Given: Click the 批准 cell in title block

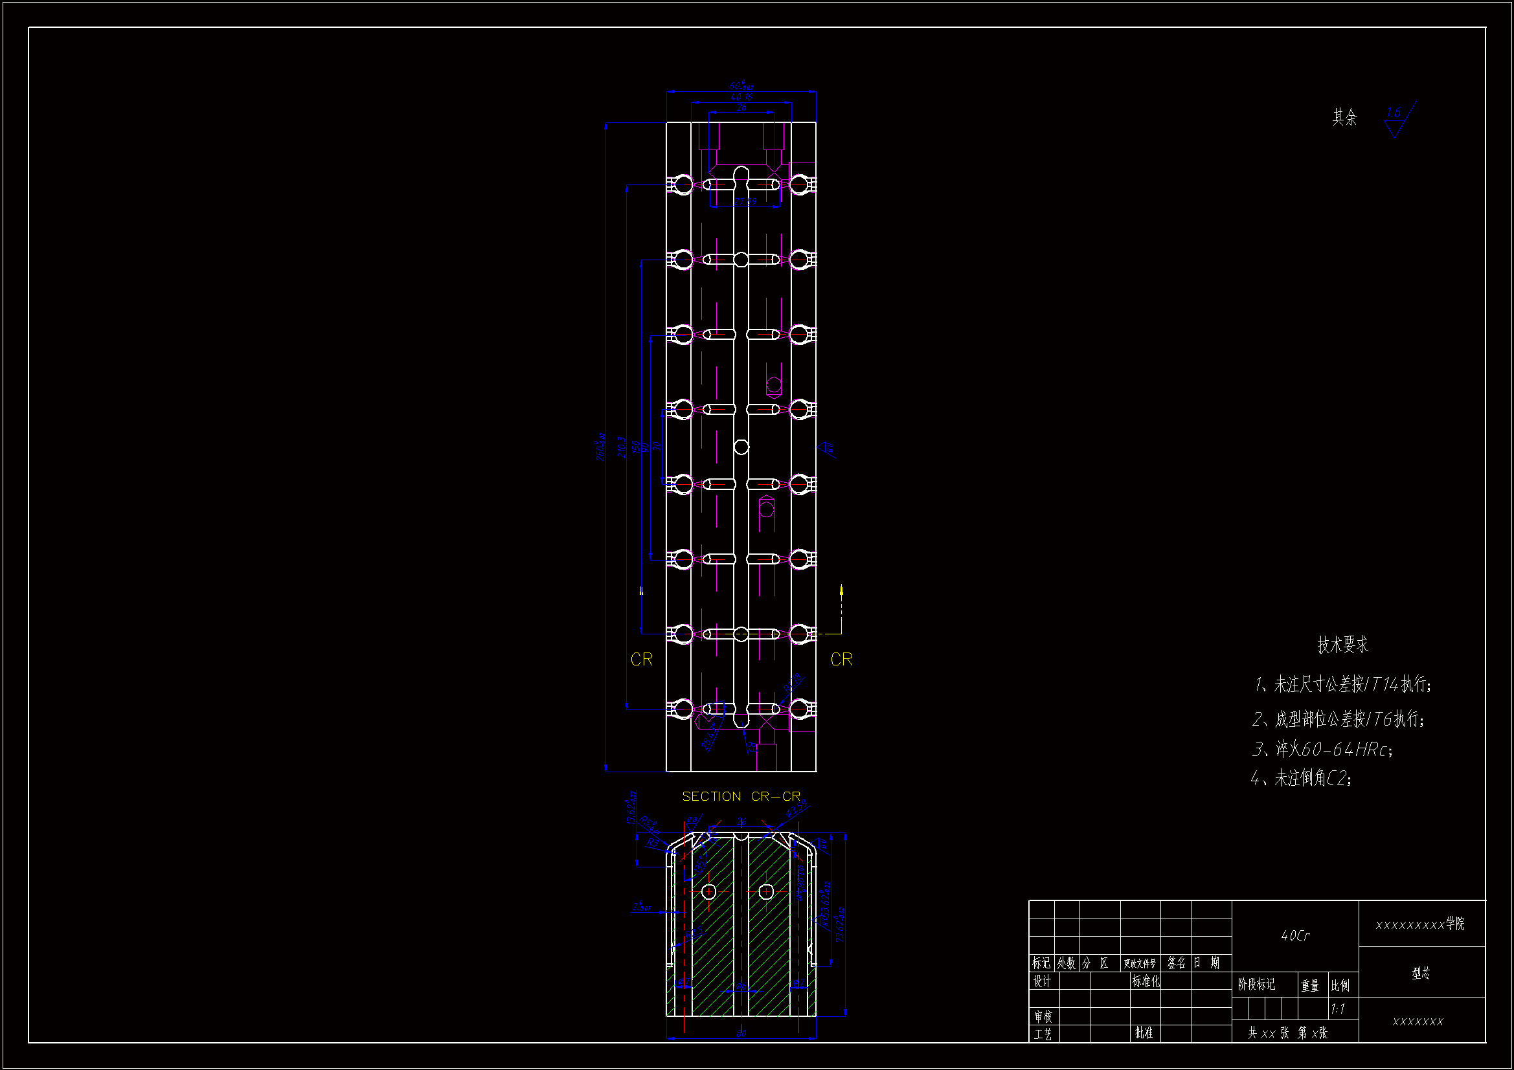Looking at the screenshot, I should [1144, 1032].
